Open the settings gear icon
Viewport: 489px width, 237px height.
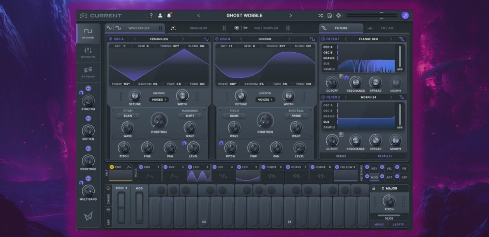[x=338, y=16]
